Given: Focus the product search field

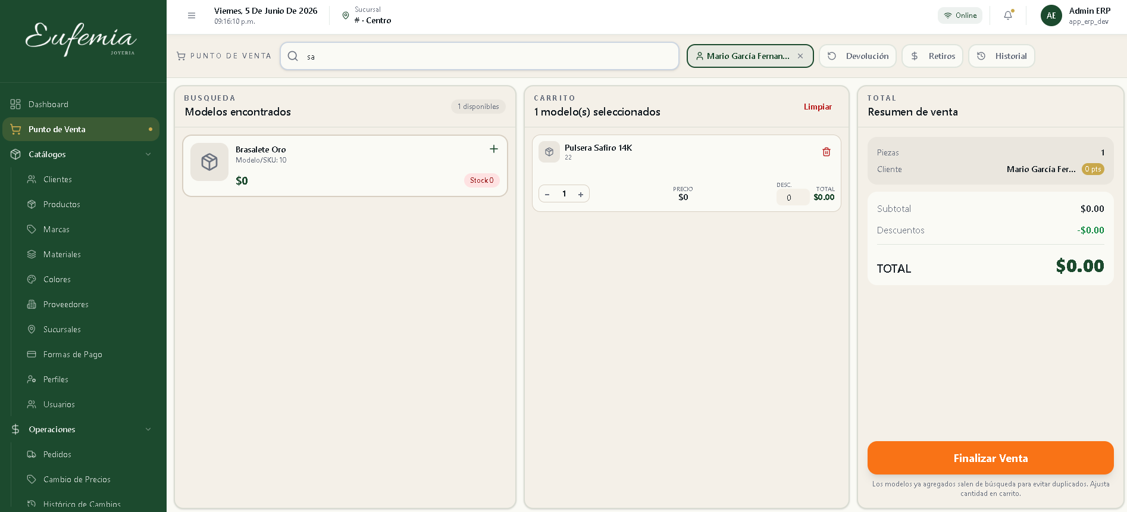Looking at the screenshot, I should (x=480, y=56).
